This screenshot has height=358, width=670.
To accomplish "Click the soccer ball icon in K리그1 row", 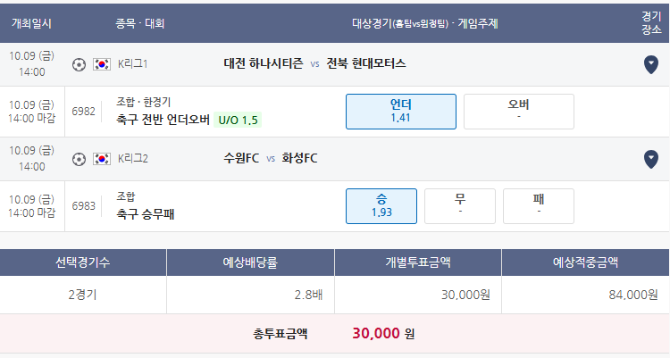I will pyautogui.click(x=79, y=64).
